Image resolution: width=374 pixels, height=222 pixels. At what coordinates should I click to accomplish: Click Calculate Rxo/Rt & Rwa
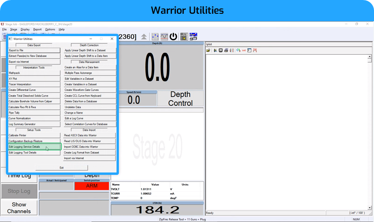(34, 107)
